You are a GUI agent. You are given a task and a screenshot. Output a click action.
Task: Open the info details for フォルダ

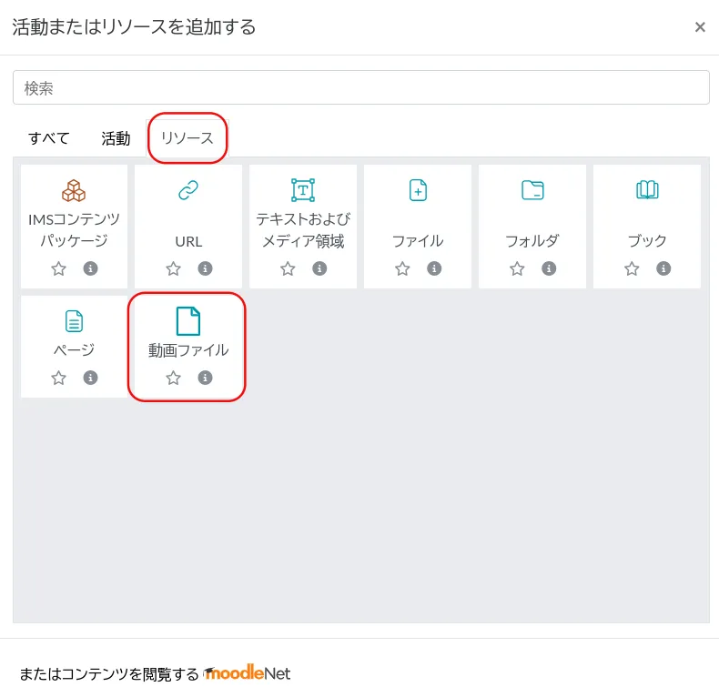(549, 268)
